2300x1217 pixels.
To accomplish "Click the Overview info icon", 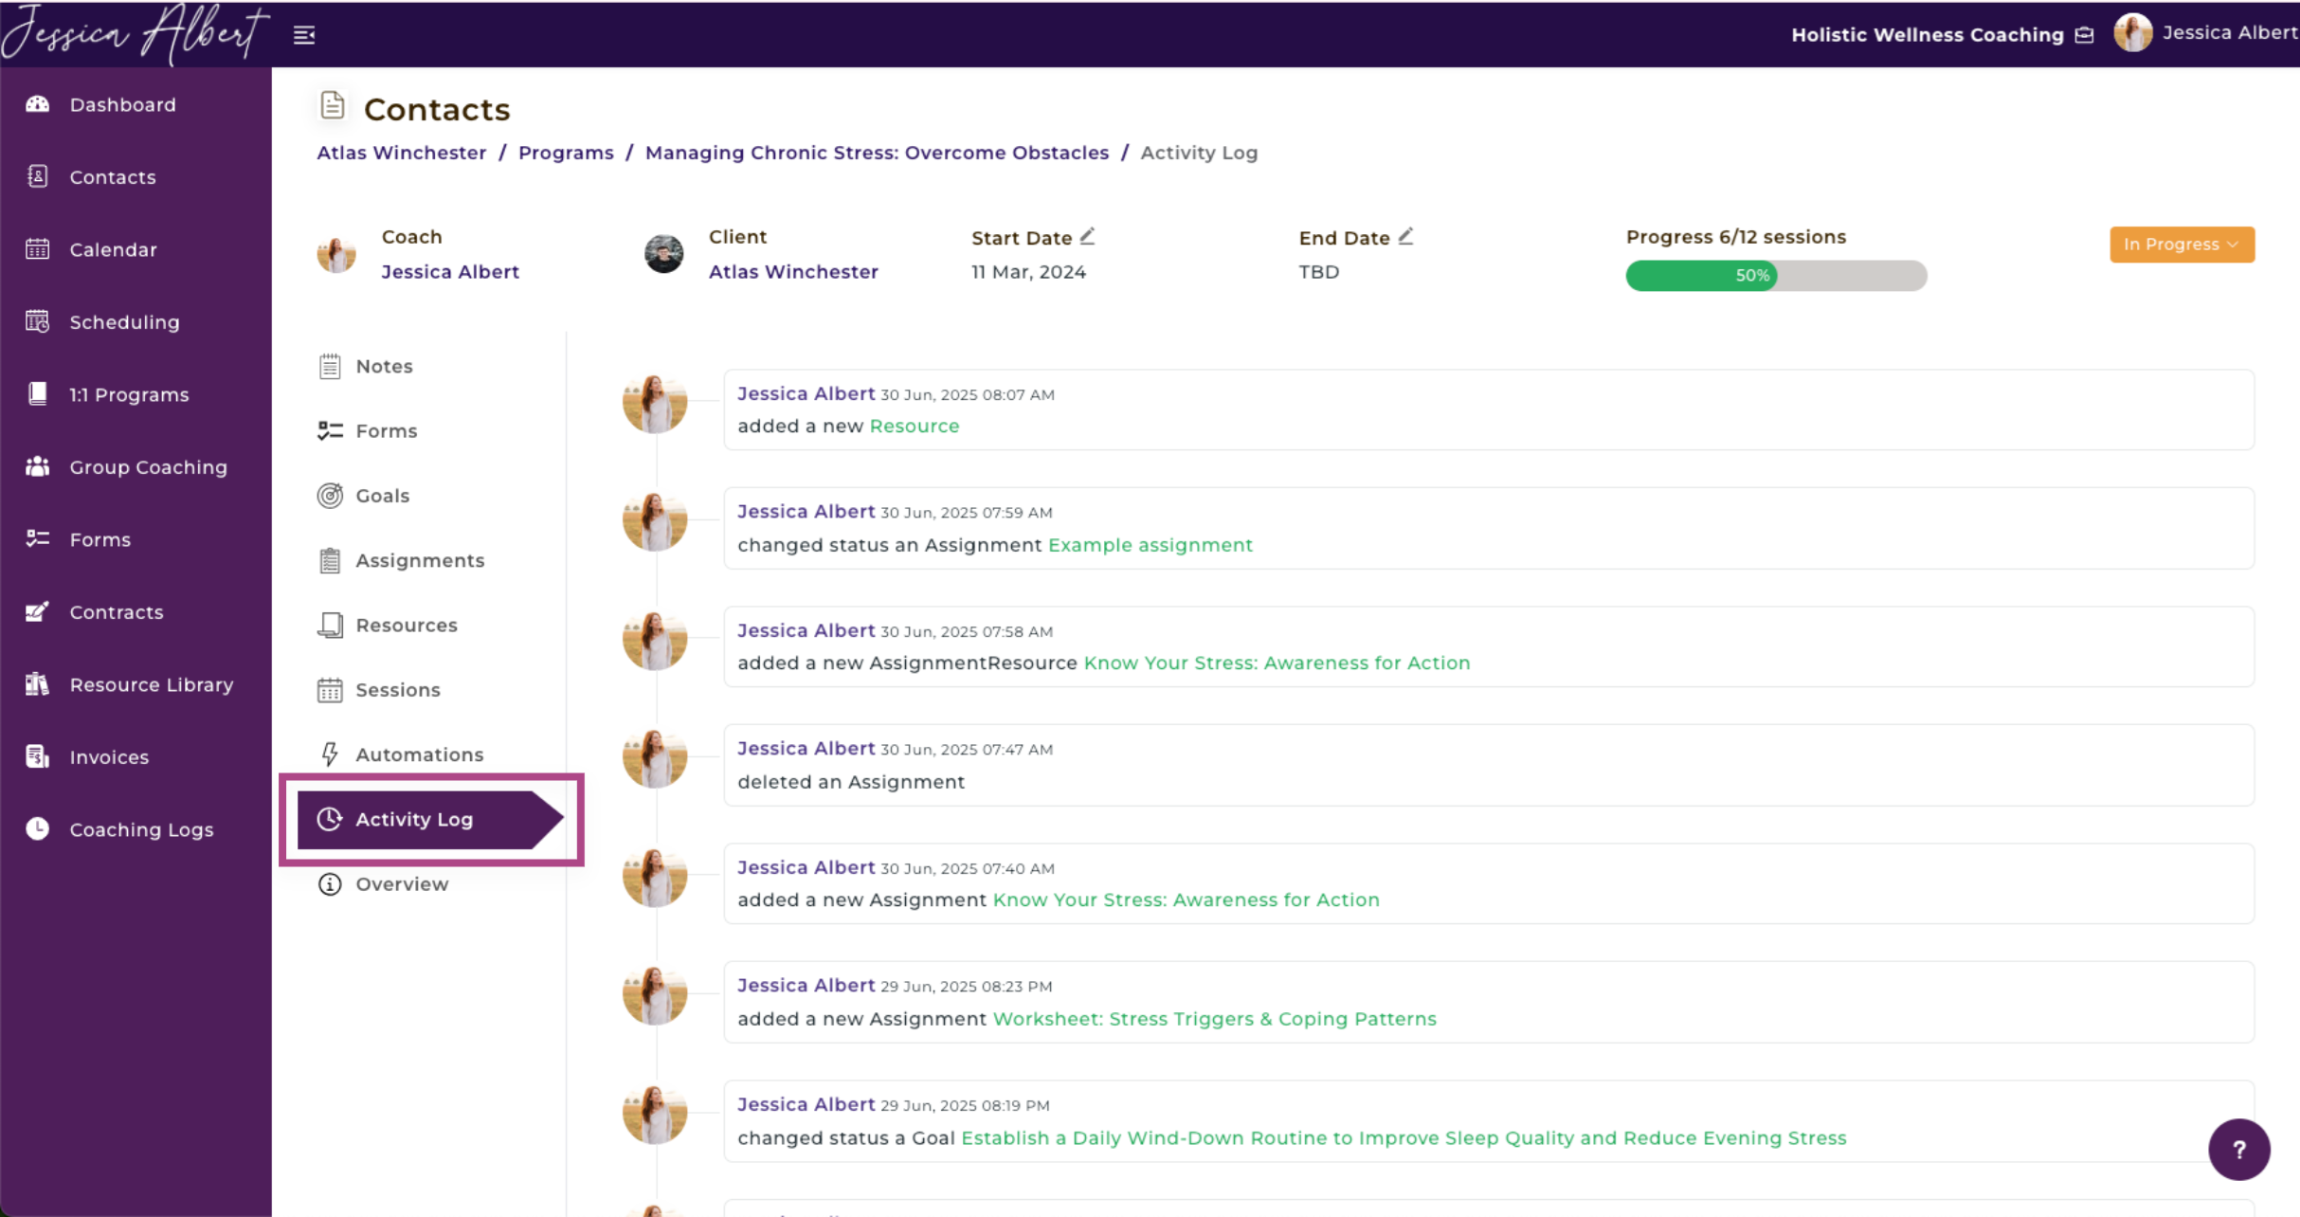I will [330, 884].
